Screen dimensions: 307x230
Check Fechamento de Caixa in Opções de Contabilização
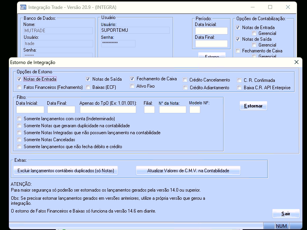point(238,51)
